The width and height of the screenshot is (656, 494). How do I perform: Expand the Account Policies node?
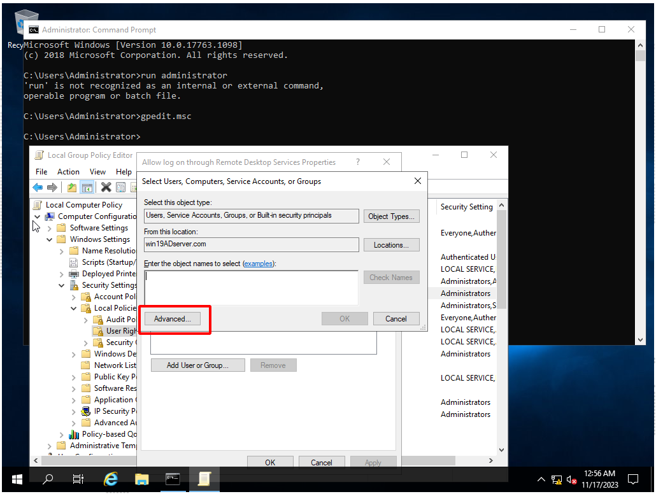74,297
